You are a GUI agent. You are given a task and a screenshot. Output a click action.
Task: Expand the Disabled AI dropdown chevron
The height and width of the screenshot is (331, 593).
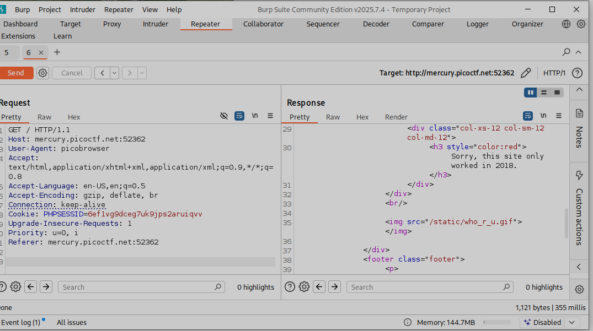click(x=571, y=322)
